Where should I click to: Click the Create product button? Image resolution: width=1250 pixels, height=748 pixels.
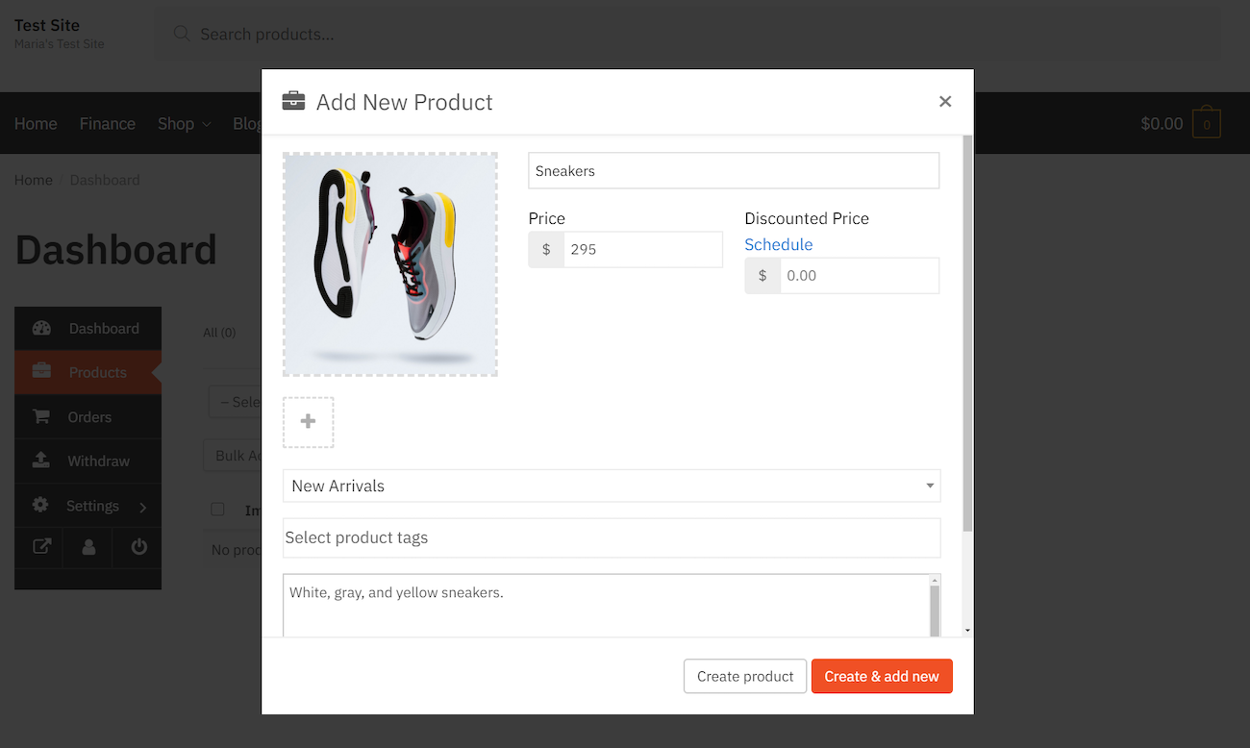pos(745,676)
